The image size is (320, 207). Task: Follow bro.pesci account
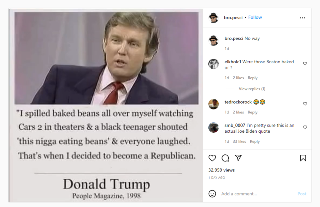point(255,17)
